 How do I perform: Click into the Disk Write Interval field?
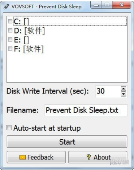108,91
